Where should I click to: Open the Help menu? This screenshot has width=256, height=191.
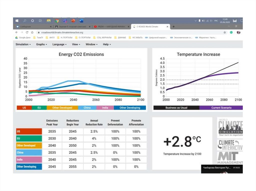click(107, 44)
